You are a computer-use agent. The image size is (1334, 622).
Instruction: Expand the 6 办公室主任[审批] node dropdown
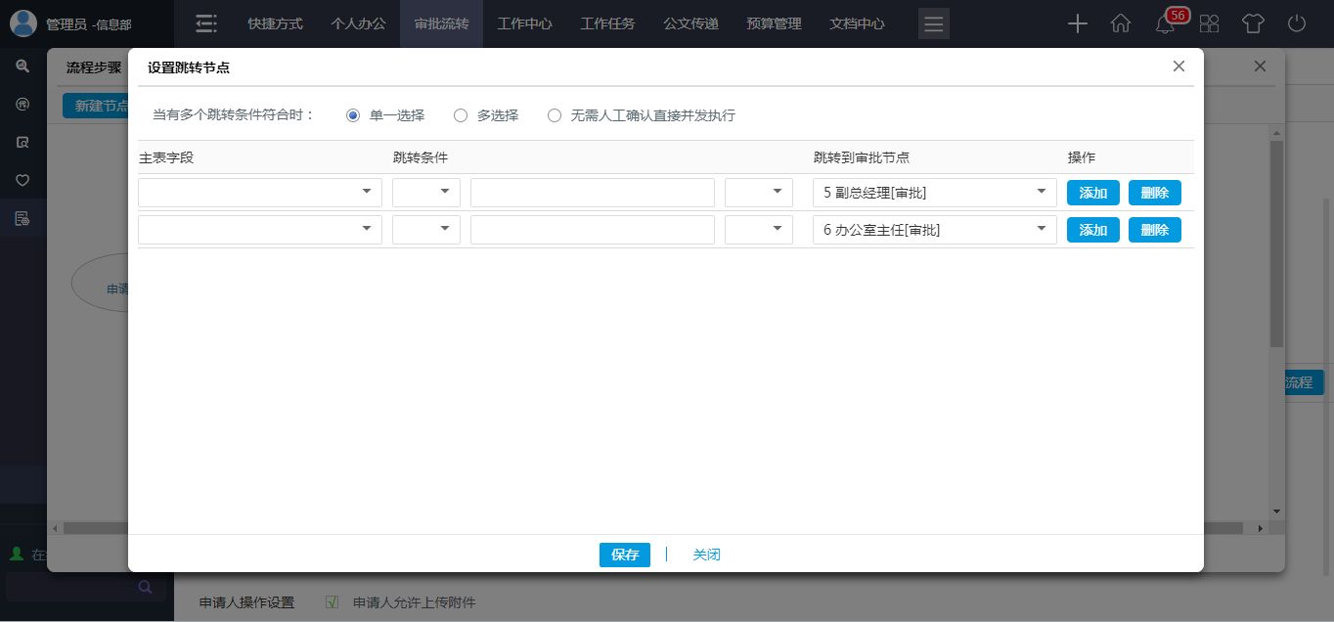[x=934, y=230]
